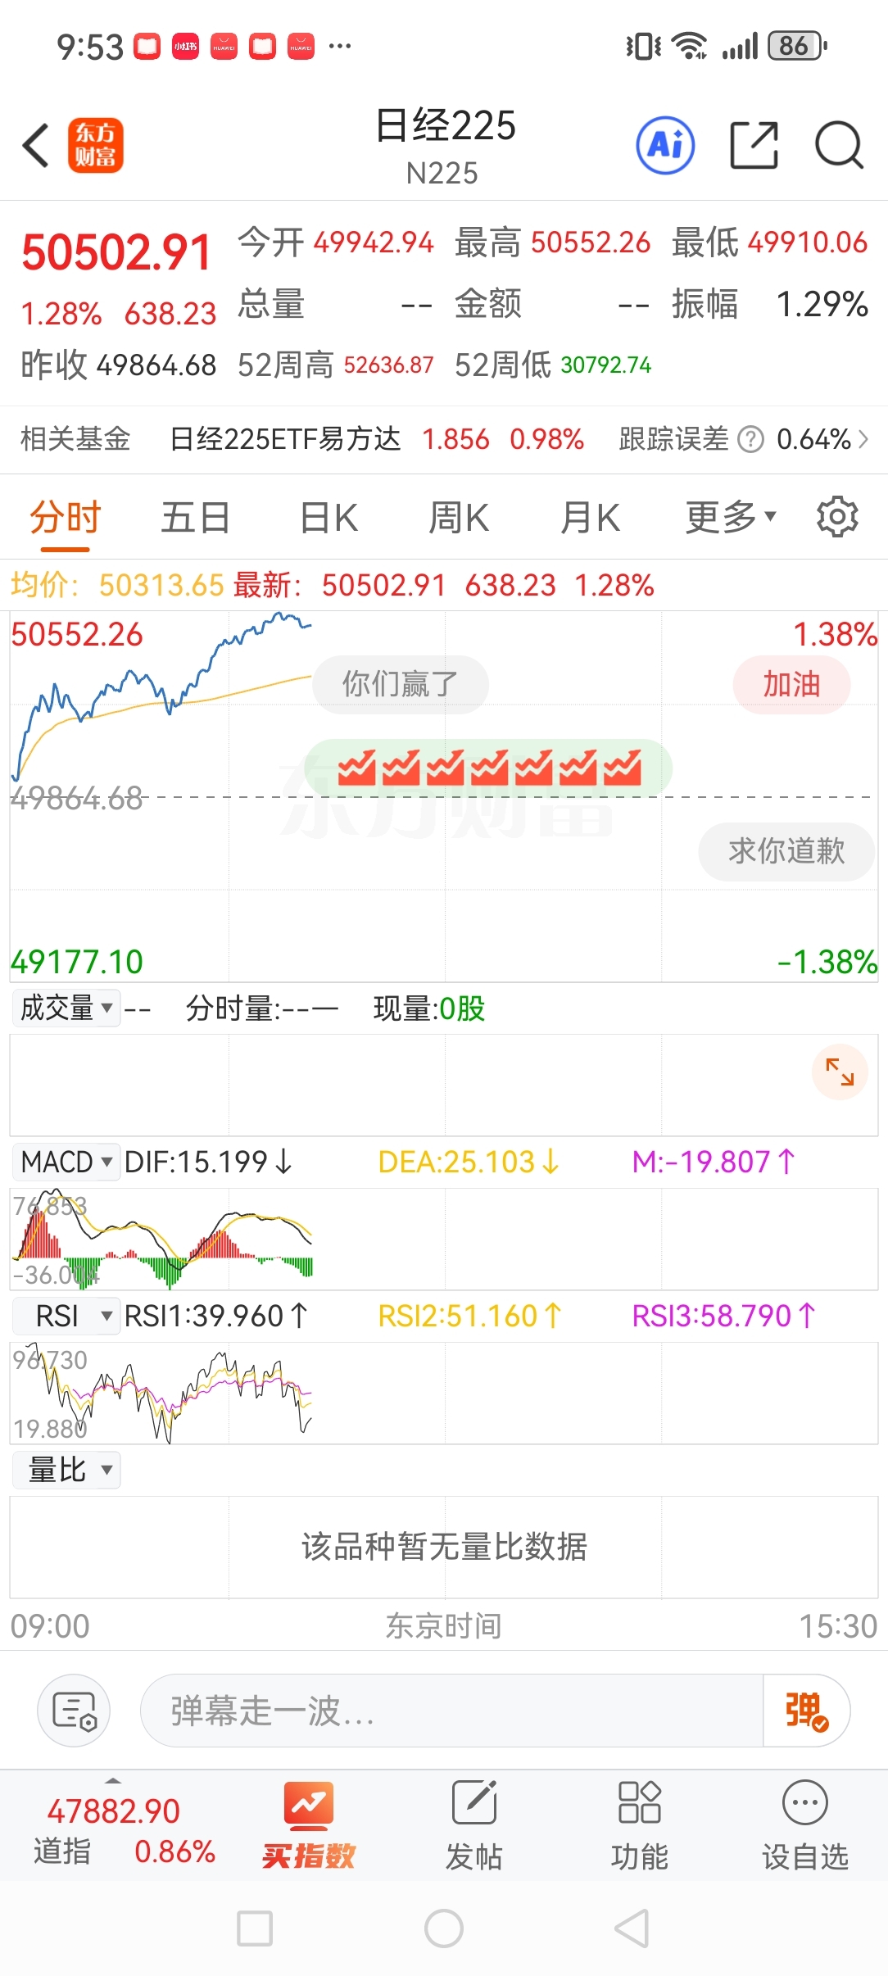Screen dimensions: 888x1976
Task: Open 日经225ETF易方达 related fund link
Action: 285,440
